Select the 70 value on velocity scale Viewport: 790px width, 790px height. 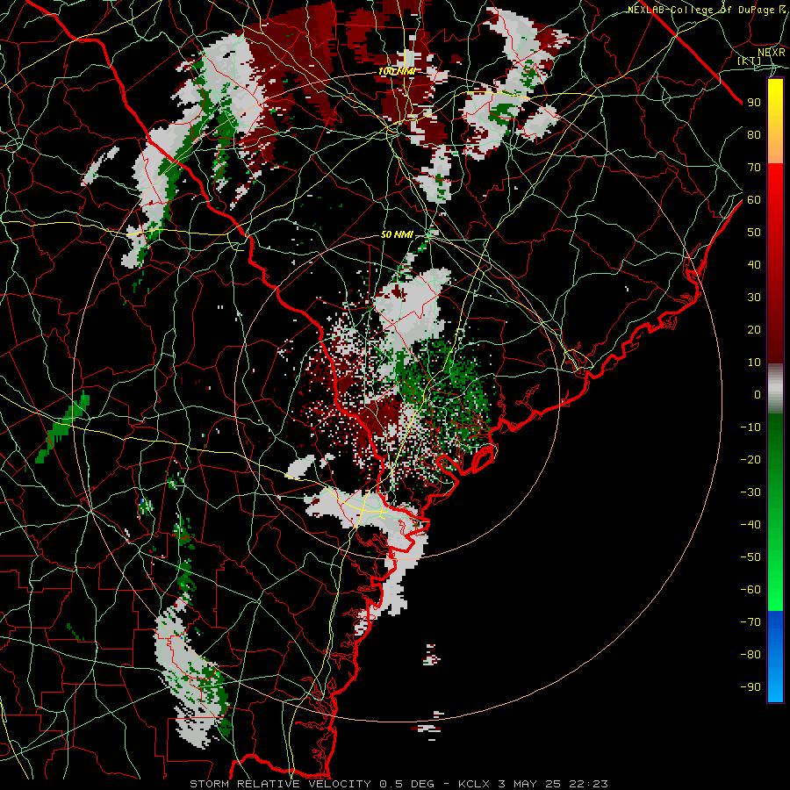coord(754,168)
